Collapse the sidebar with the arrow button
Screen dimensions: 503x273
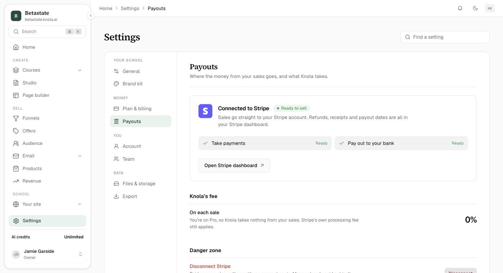[91, 15]
